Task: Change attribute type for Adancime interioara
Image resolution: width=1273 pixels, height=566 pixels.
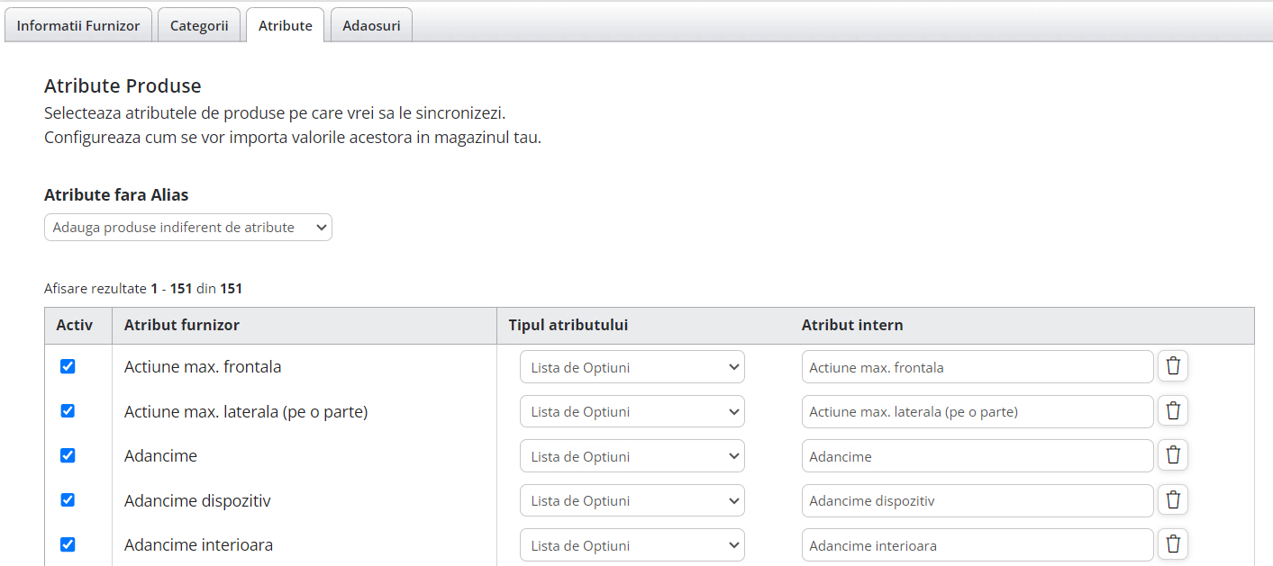Action: [x=632, y=545]
